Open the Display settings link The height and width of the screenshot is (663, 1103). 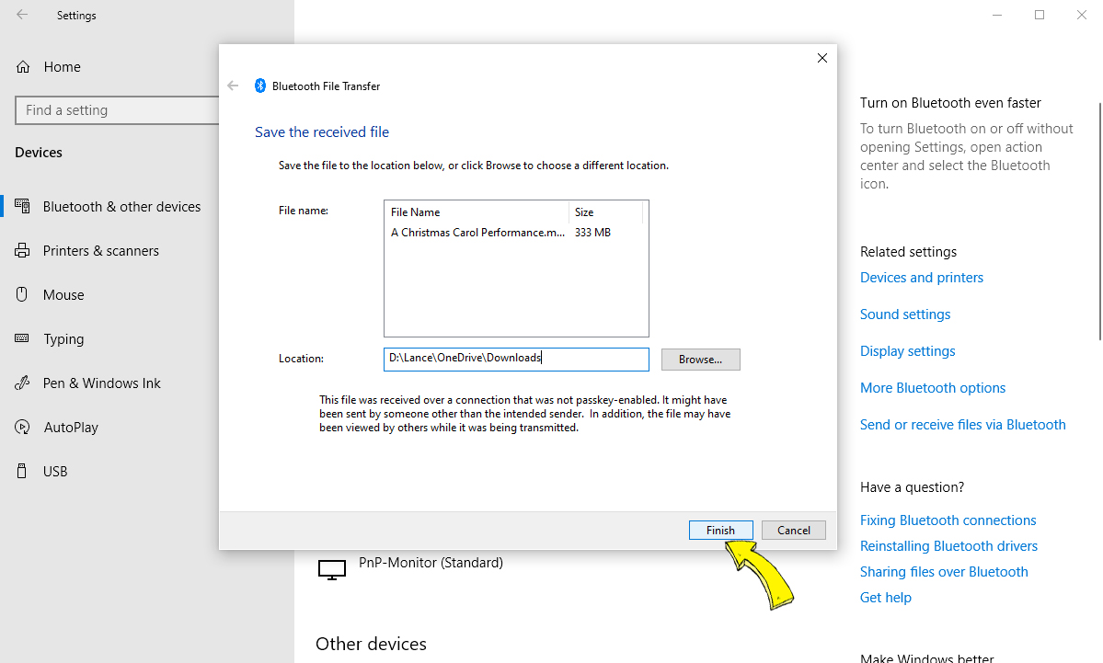[x=907, y=351]
